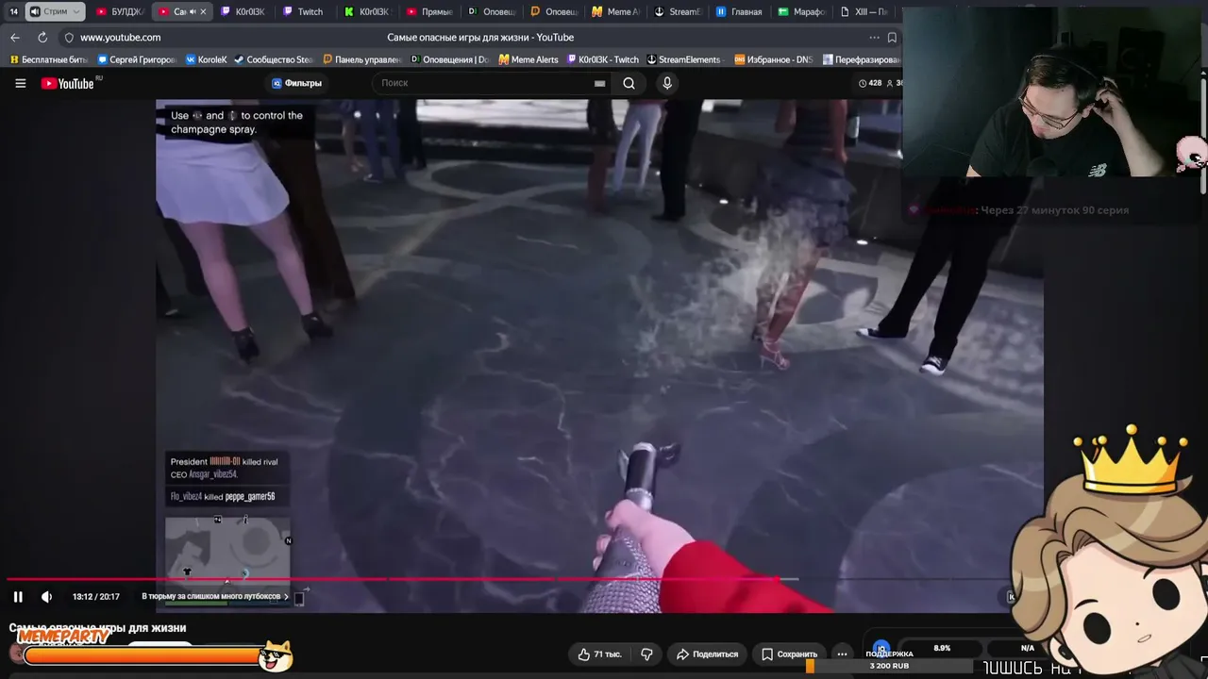Open more actions three-dot menu under video

(842, 654)
